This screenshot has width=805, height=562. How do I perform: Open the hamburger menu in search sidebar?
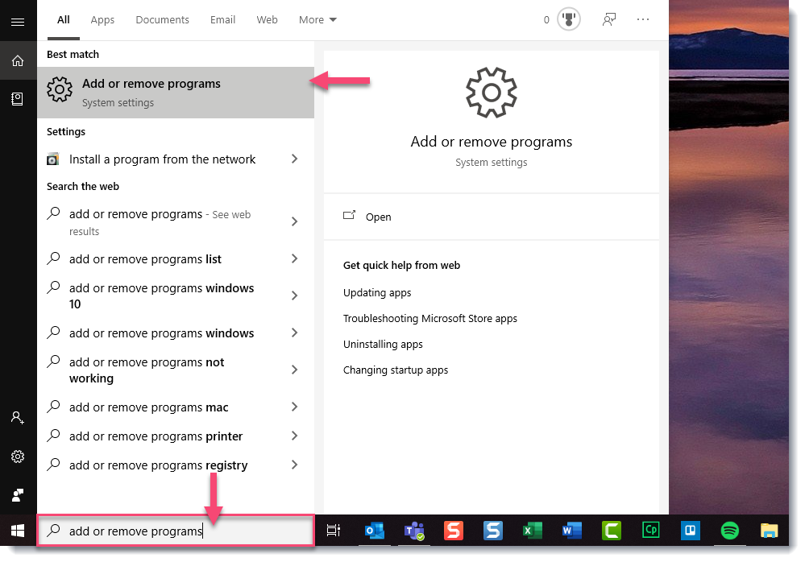pos(18,22)
